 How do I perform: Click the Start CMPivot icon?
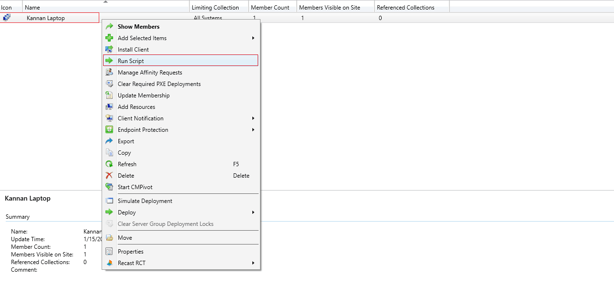(109, 187)
